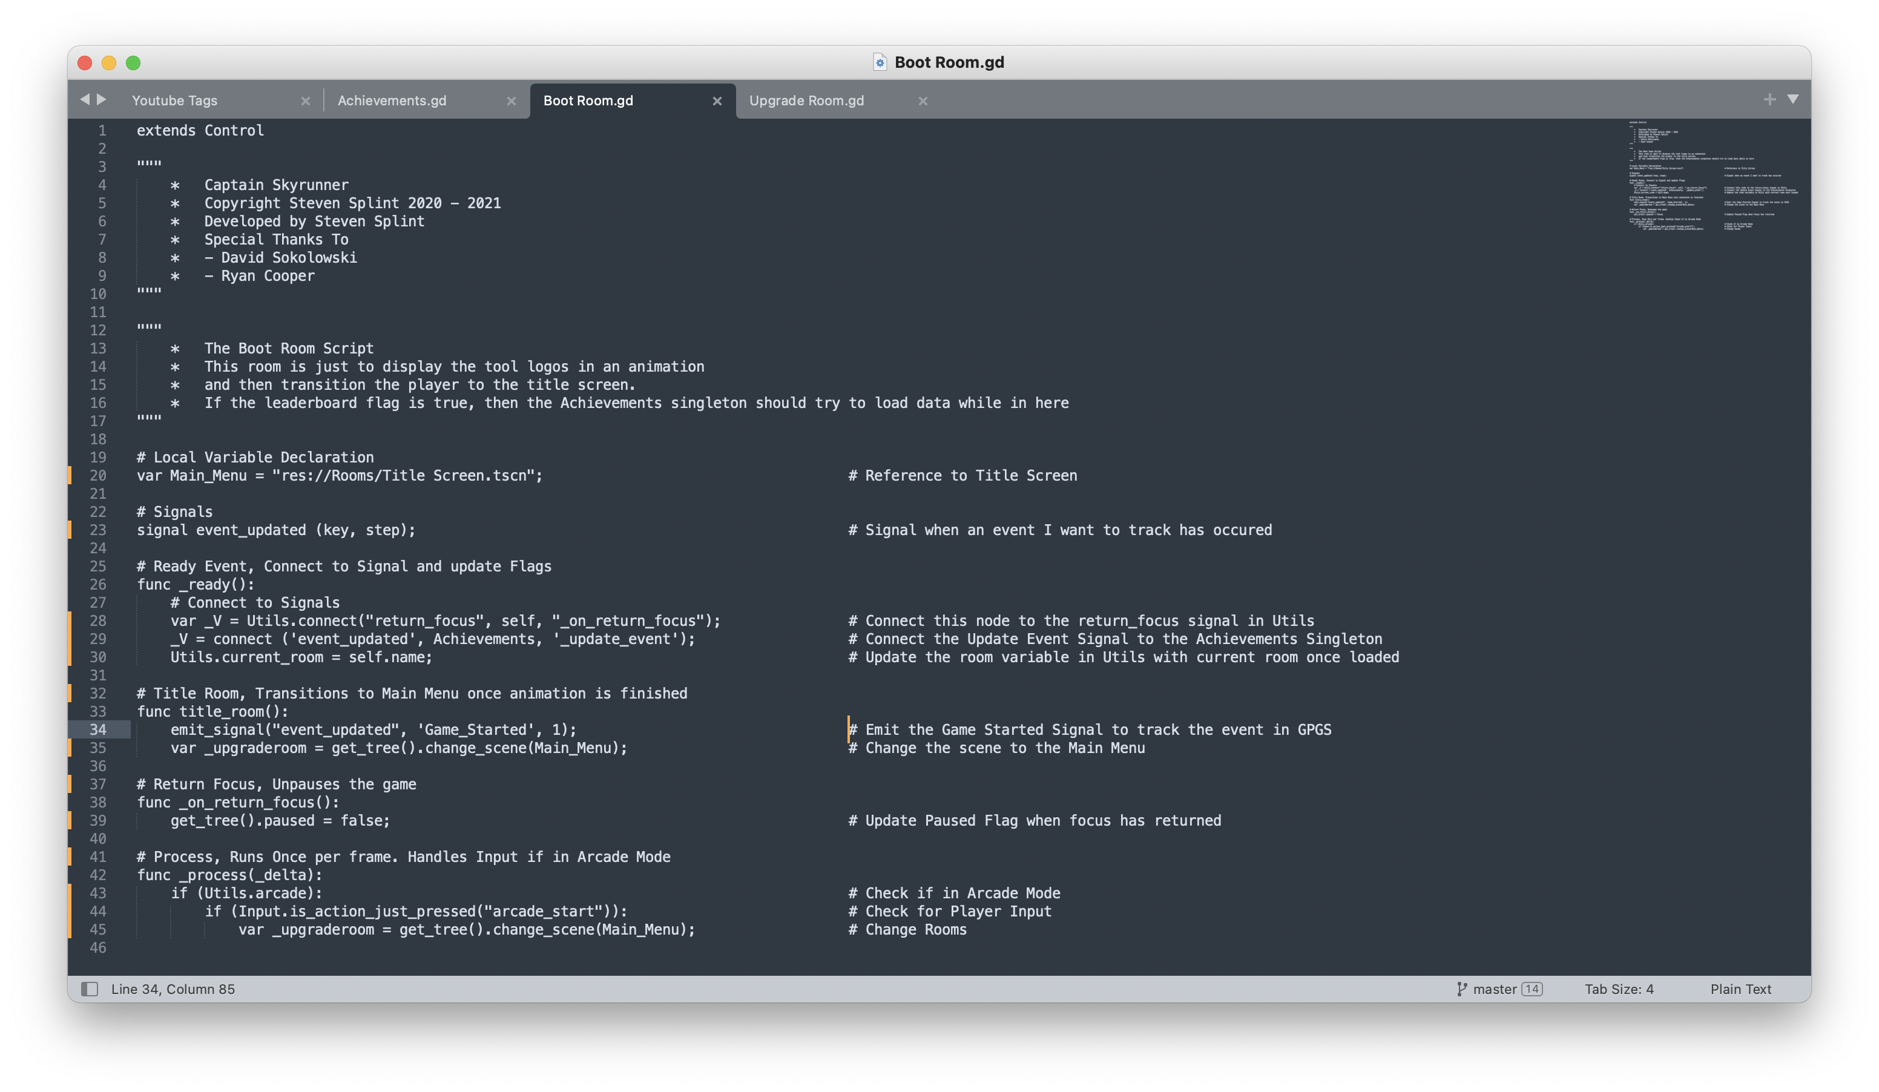Image resolution: width=1879 pixels, height=1092 pixels.
Task: Close the Achievements.gd tab
Action: pos(511,100)
